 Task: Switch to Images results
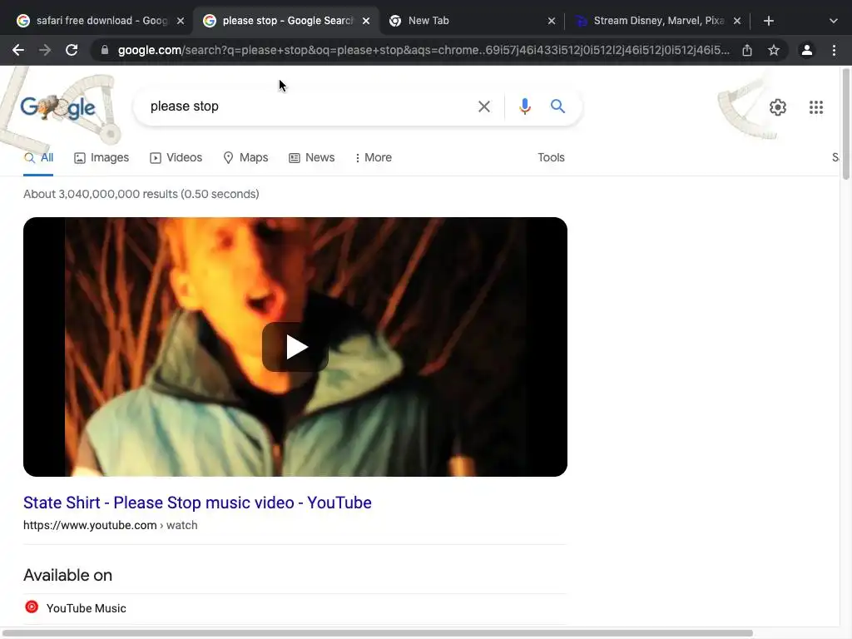pyautogui.click(x=102, y=157)
